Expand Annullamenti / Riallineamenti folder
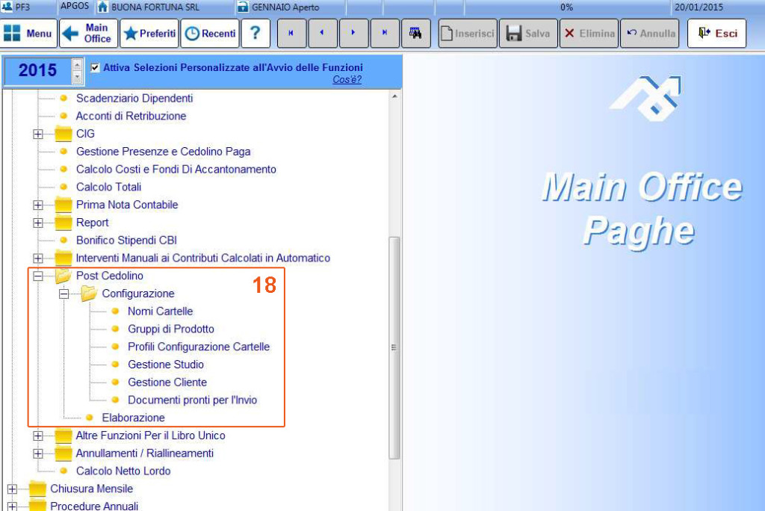This screenshot has height=511, width=765. [x=38, y=453]
